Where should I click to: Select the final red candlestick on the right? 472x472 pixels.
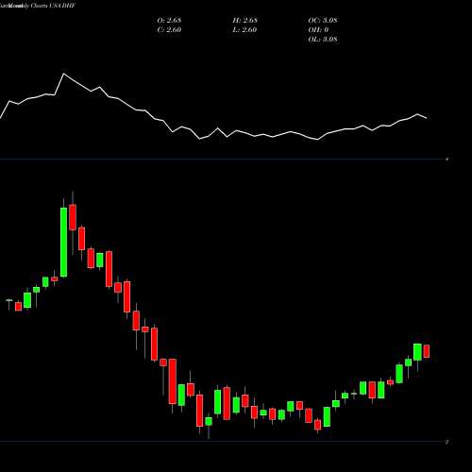point(427,351)
